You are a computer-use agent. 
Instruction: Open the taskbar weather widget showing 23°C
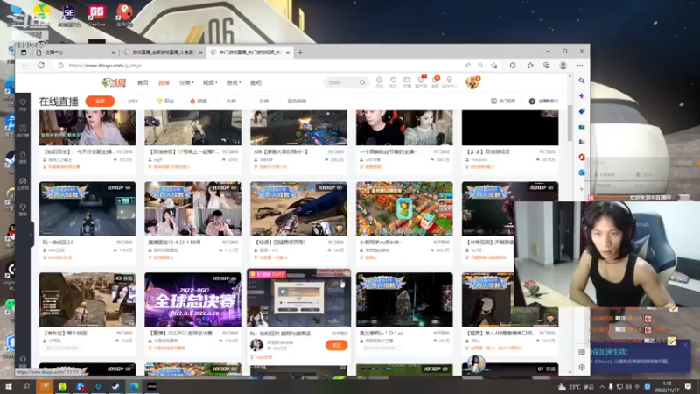point(577,386)
